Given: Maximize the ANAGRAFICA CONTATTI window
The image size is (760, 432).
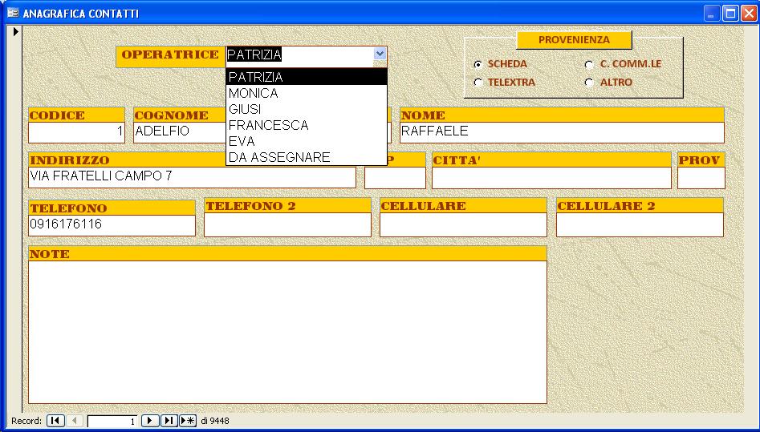Looking at the screenshot, I should pos(730,13).
